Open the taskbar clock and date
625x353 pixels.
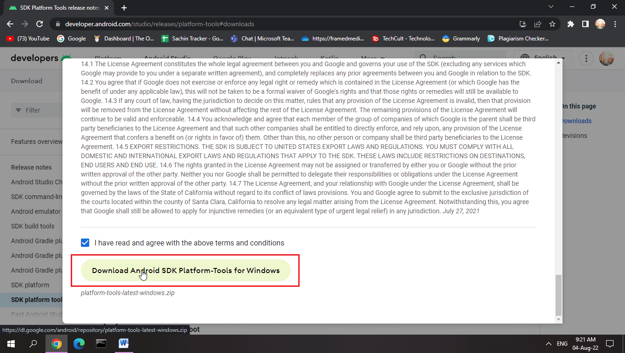coord(585,343)
